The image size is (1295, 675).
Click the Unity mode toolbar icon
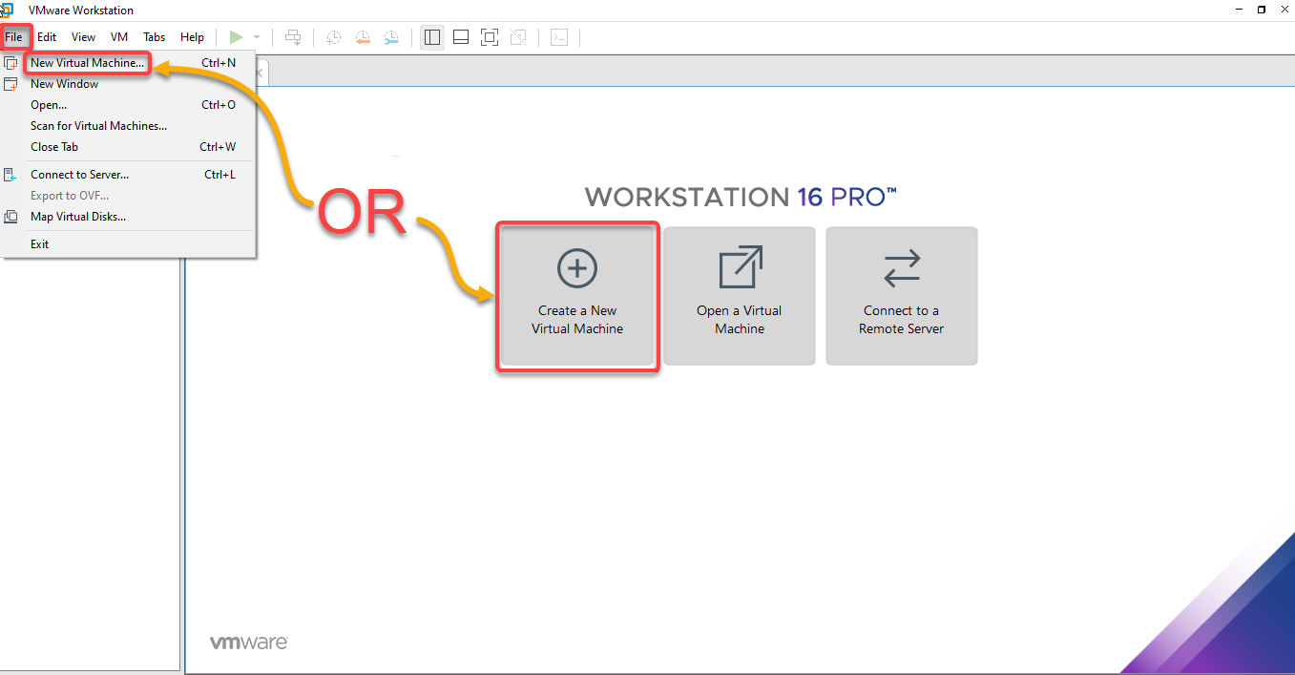[518, 37]
